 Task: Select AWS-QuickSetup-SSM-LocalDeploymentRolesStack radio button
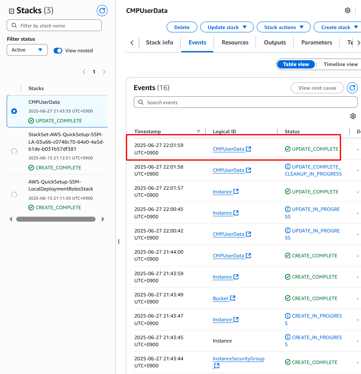tap(14, 194)
